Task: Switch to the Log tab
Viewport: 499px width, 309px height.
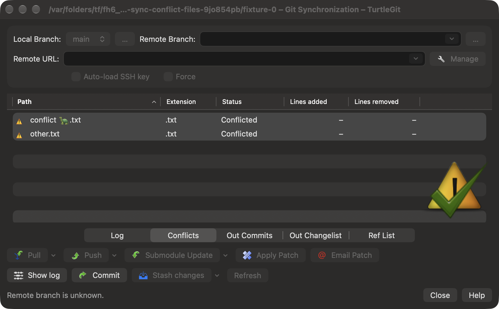Action: 117,235
